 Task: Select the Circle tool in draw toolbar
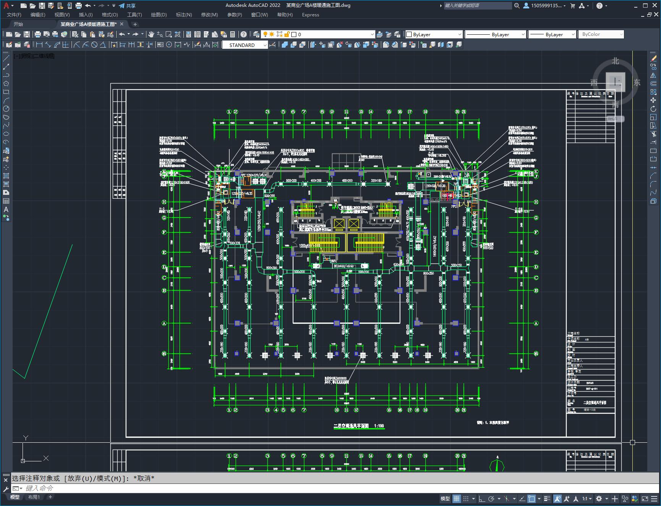coord(6,109)
